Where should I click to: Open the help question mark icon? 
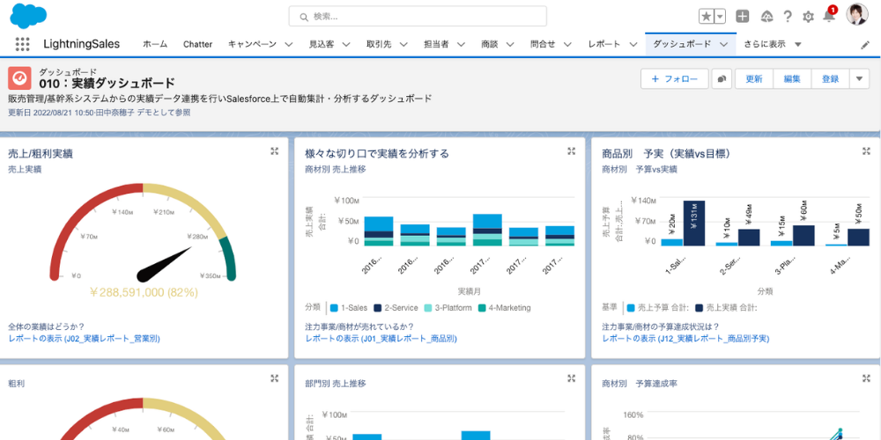pos(787,16)
